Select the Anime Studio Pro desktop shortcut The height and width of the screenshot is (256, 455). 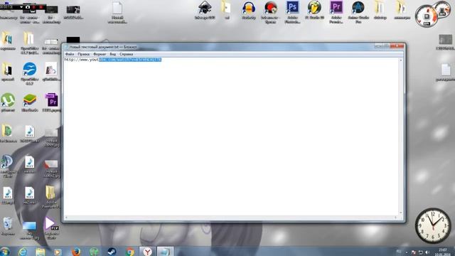point(358,12)
